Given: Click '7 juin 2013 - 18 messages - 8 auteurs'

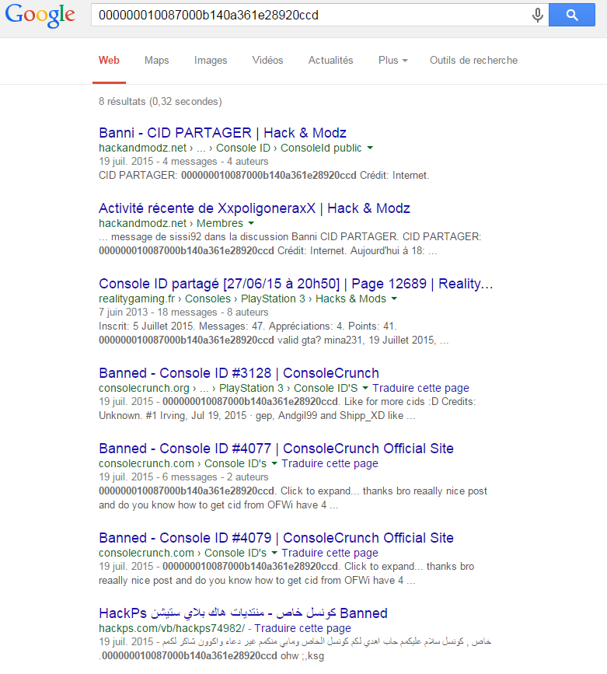Looking at the screenshot, I should 183,313.
